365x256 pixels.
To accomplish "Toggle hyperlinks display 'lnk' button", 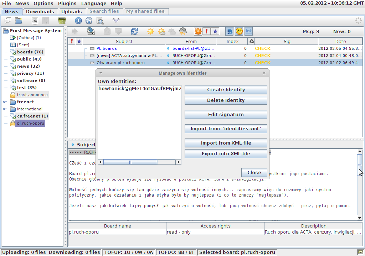I will pyautogui.click(x=248, y=31).
